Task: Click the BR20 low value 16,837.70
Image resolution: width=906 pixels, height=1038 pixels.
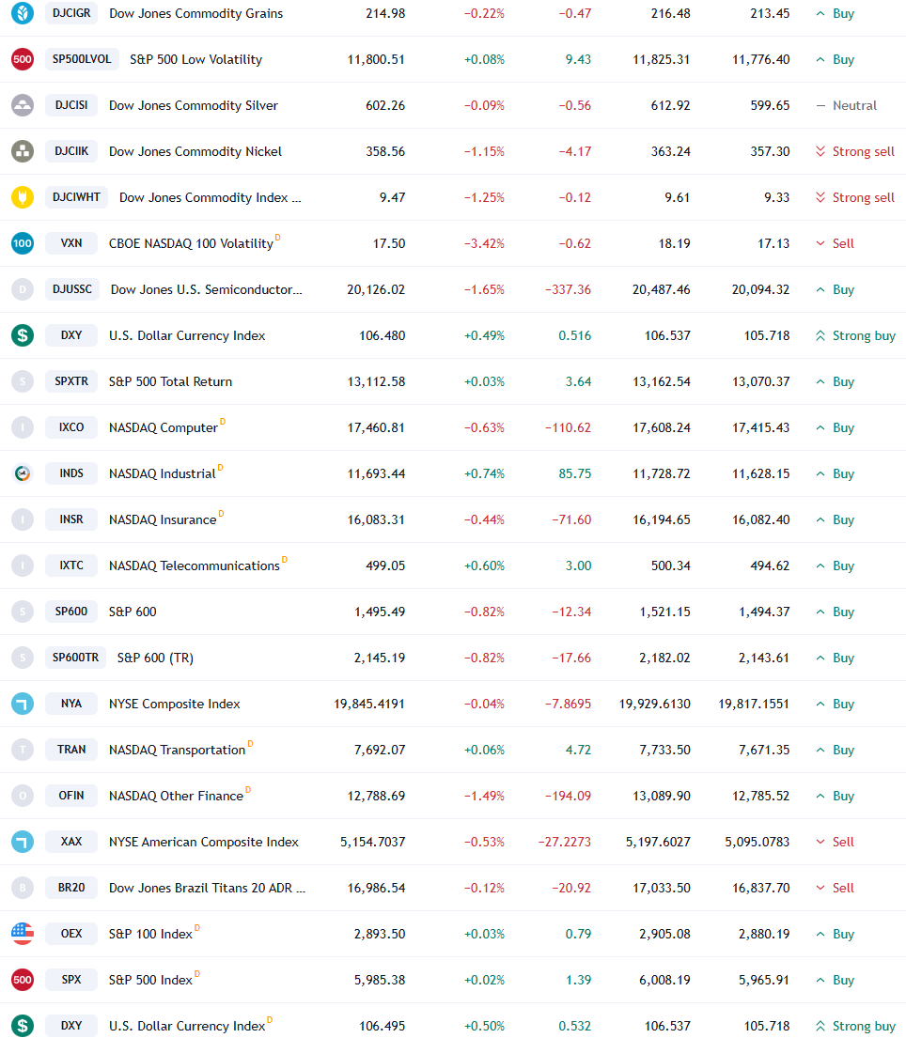Action: (760, 887)
